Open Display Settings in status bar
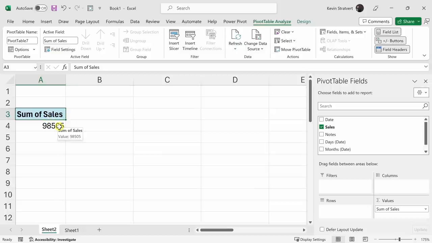 [x=310, y=240]
